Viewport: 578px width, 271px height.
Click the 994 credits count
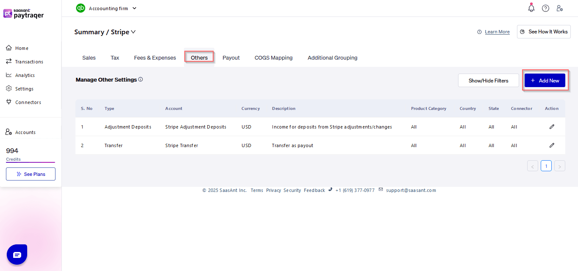click(x=12, y=151)
